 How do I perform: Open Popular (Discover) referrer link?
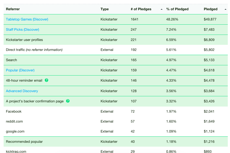point(20,70)
